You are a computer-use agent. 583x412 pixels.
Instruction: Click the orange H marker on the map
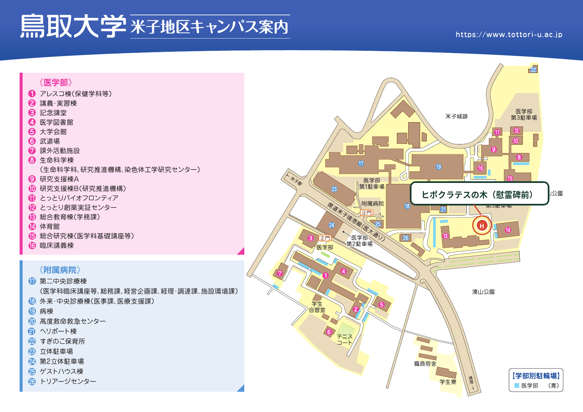tap(482, 226)
